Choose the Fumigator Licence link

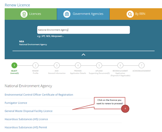click(x=16, y=103)
